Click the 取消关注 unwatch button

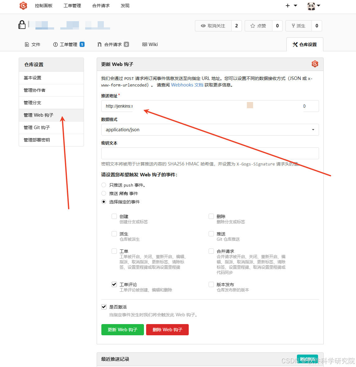coord(213,26)
